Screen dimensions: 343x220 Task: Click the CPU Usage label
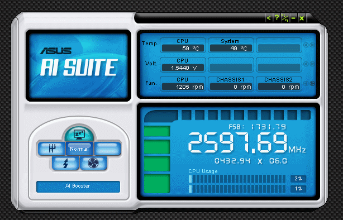tap(203, 171)
